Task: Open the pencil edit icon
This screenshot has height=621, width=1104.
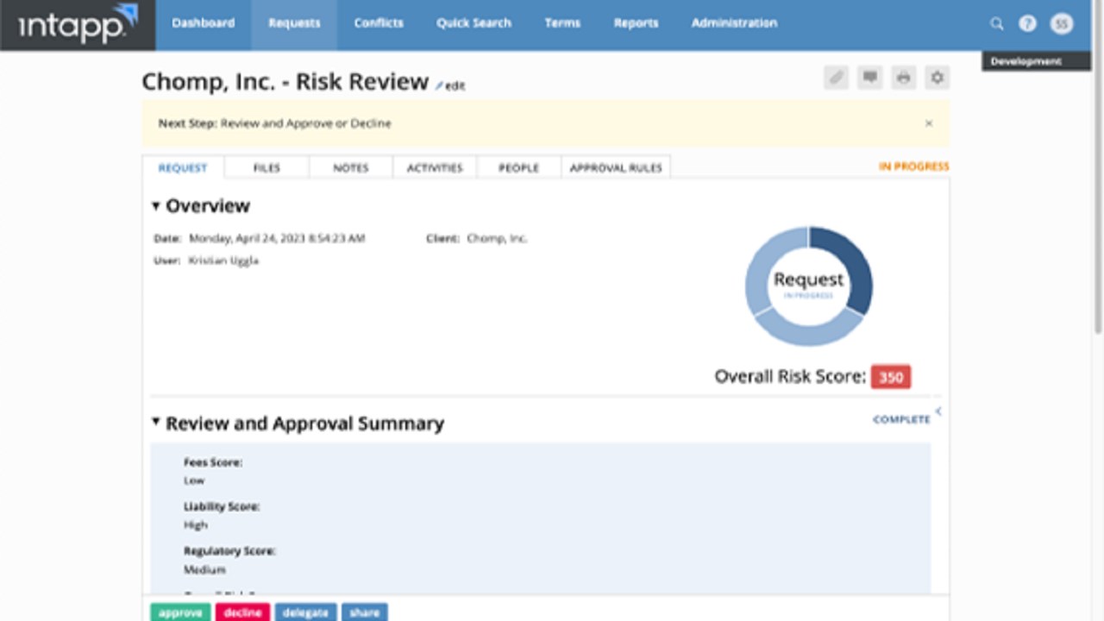Action: [x=835, y=77]
